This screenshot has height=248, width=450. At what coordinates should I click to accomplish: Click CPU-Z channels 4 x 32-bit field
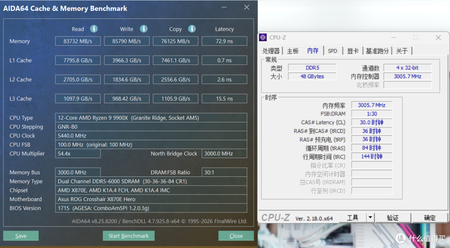click(x=407, y=68)
